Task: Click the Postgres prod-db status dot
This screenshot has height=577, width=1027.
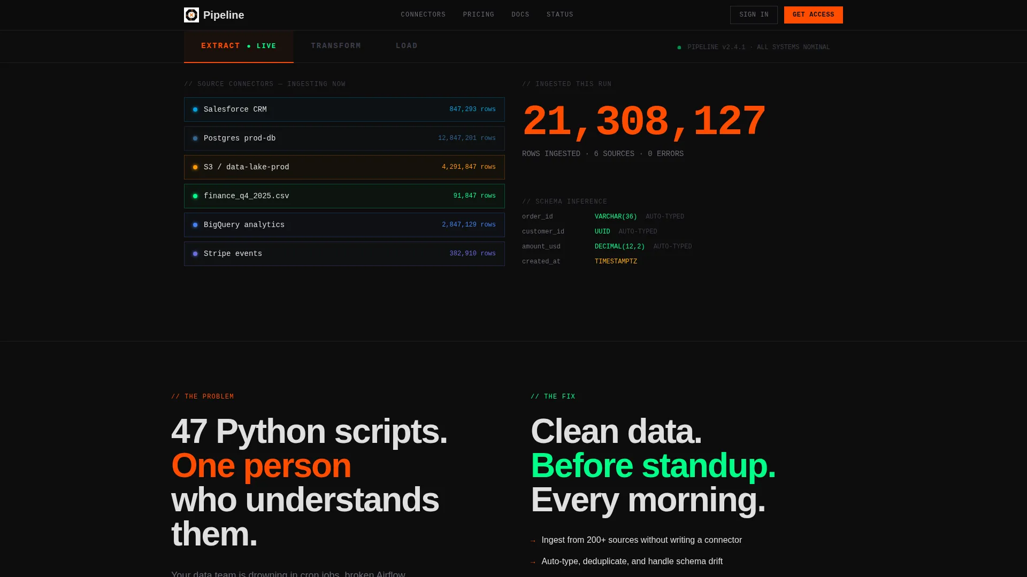Action: 195,138
